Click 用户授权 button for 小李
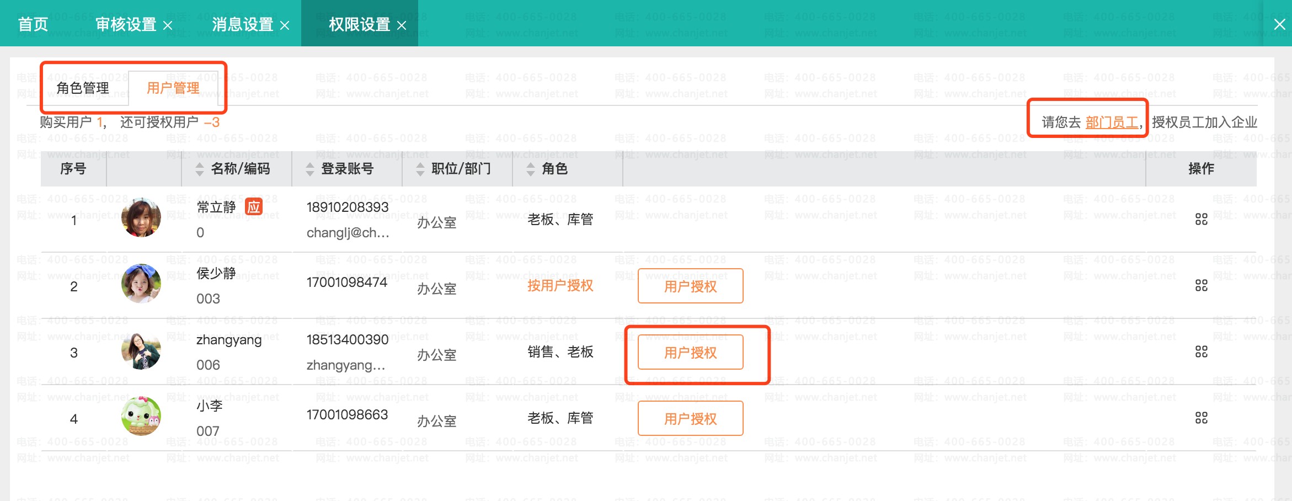 pyautogui.click(x=691, y=418)
